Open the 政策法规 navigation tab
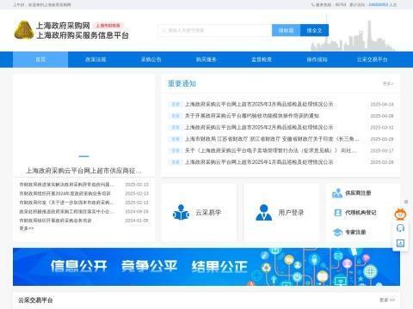 click(x=96, y=59)
